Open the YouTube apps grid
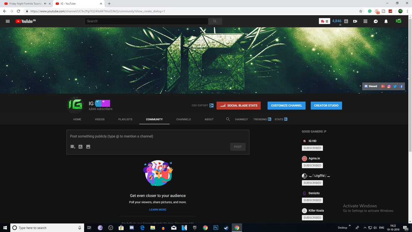Image resolution: width=412 pixels, height=232 pixels. 365,21
